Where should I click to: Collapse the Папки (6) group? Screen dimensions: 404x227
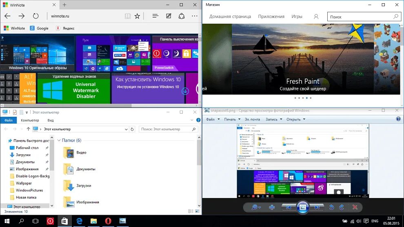59,140
